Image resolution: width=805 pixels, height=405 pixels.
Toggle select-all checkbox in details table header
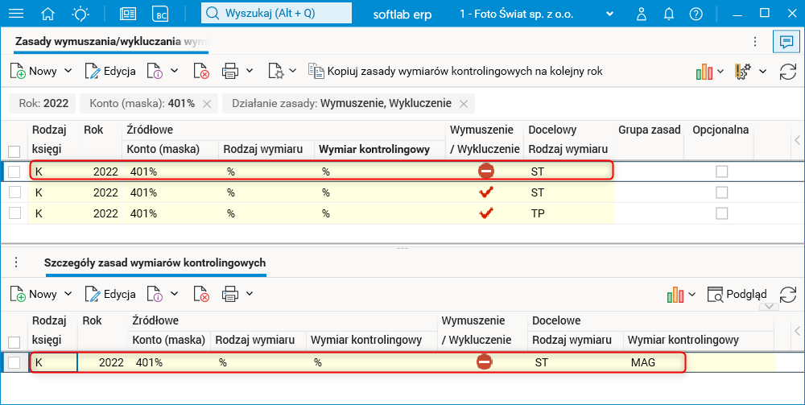14,342
